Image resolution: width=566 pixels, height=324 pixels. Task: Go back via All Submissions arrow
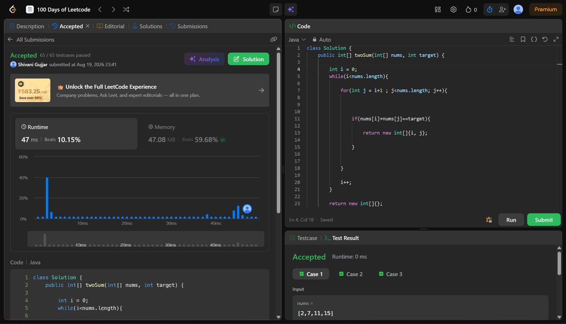coord(10,40)
